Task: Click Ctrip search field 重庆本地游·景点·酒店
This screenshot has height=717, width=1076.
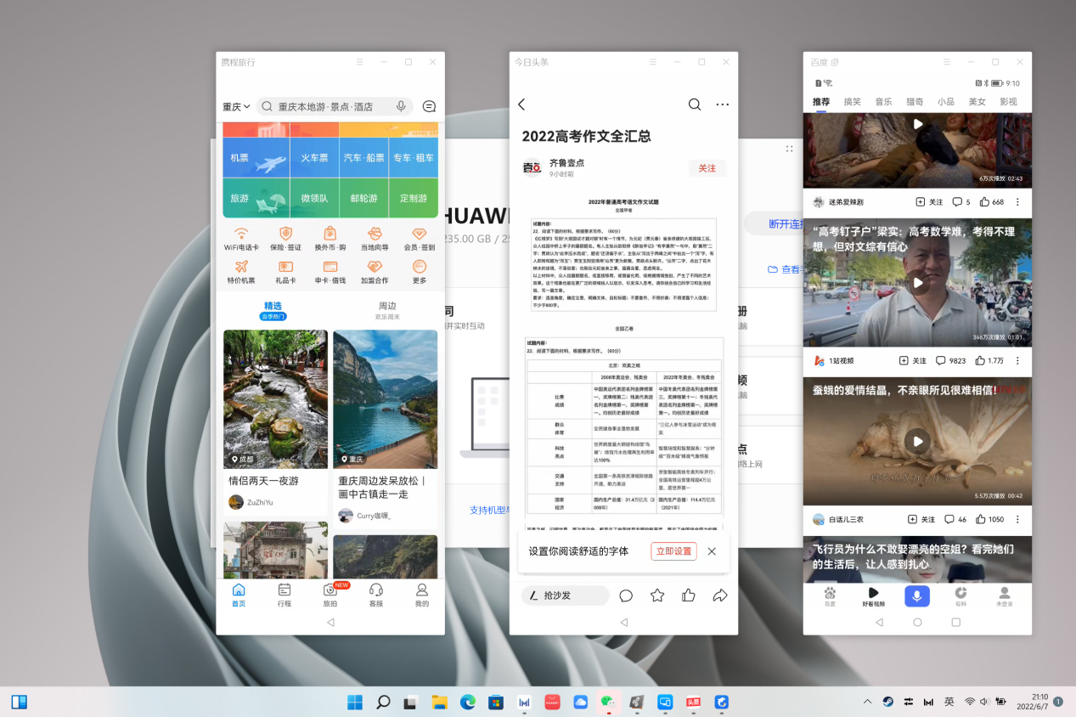Action: coord(334,106)
